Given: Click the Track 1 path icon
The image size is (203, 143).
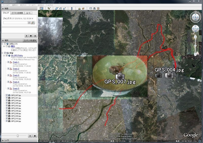Looking at the screenshot, I should coord(11,62).
